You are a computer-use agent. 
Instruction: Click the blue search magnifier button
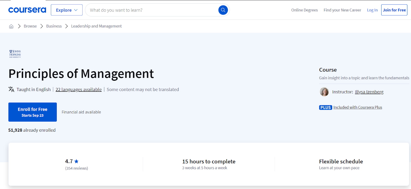(x=223, y=10)
